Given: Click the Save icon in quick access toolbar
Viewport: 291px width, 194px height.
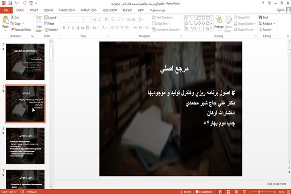Looking at the screenshot, I should click(x=10, y=3).
